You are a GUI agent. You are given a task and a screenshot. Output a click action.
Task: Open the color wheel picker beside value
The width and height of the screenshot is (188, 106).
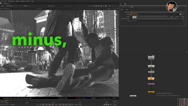pyautogui.click(x=180, y=14)
